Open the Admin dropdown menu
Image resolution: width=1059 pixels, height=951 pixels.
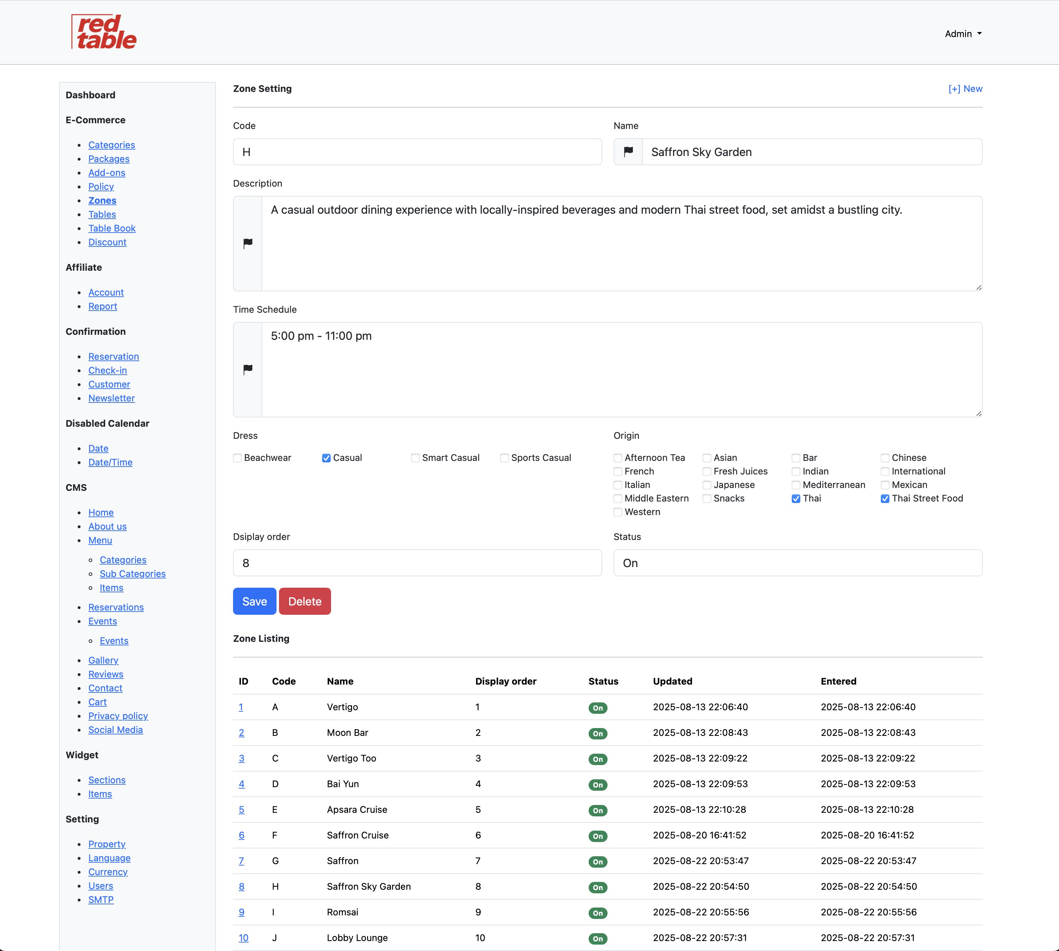pos(963,34)
